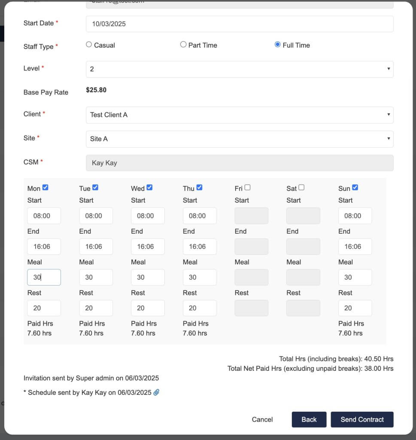The image size is (416, 440).
Task: Open the schedule attachment paperclip icon
Action: pyautogui.click(x=156, y=392)
